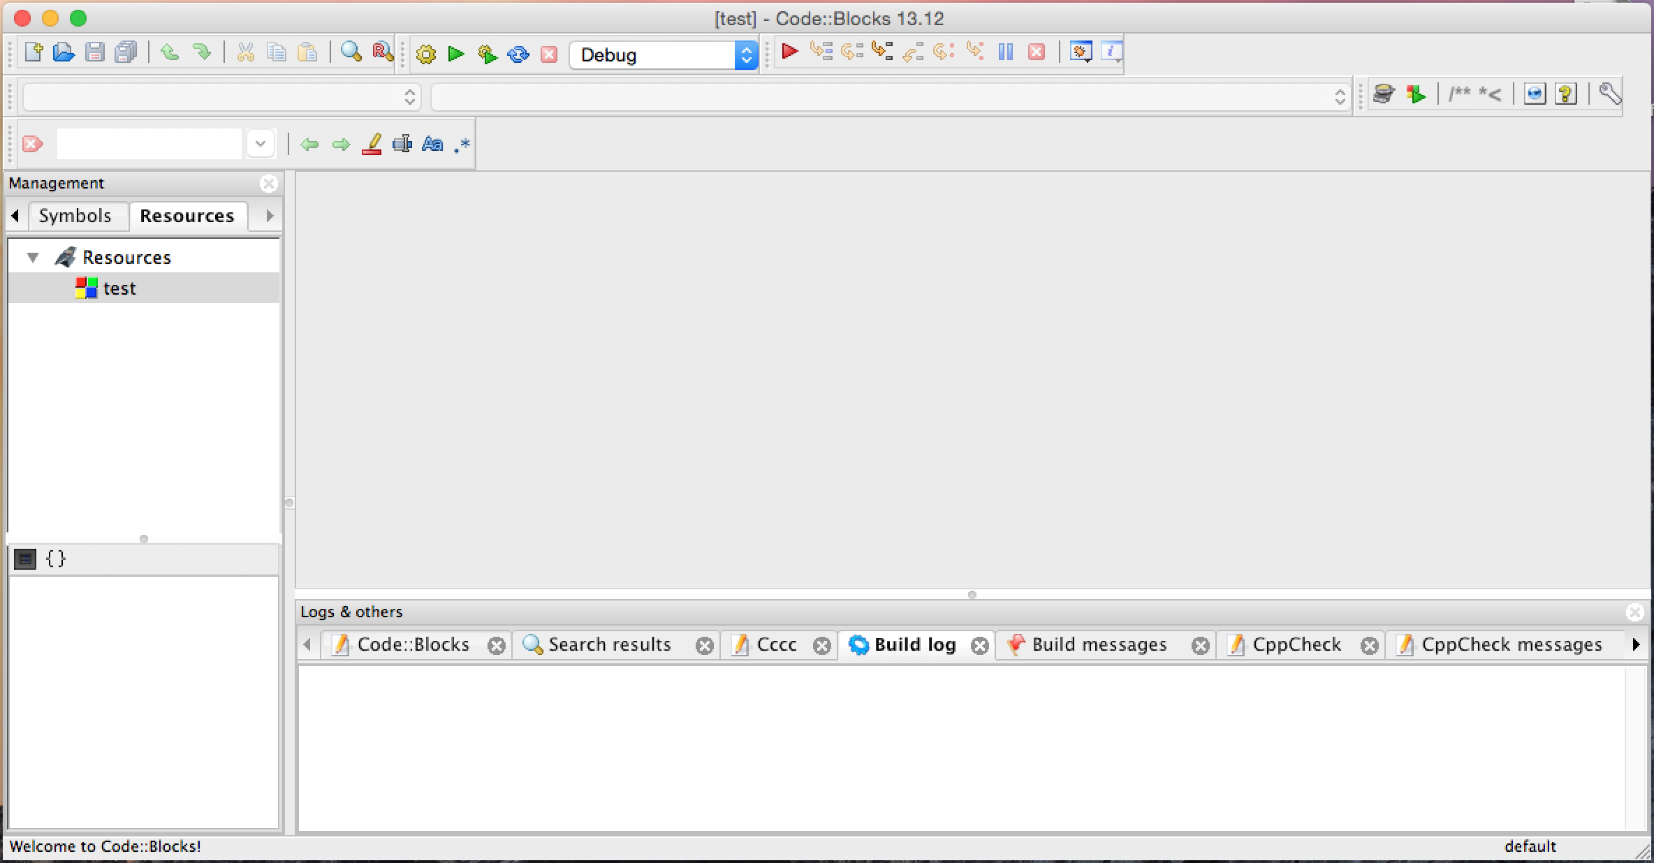Open Replace dialog icon
Image resolution: width=1654 pixels, height=863 pixels.
pos(383,52)
